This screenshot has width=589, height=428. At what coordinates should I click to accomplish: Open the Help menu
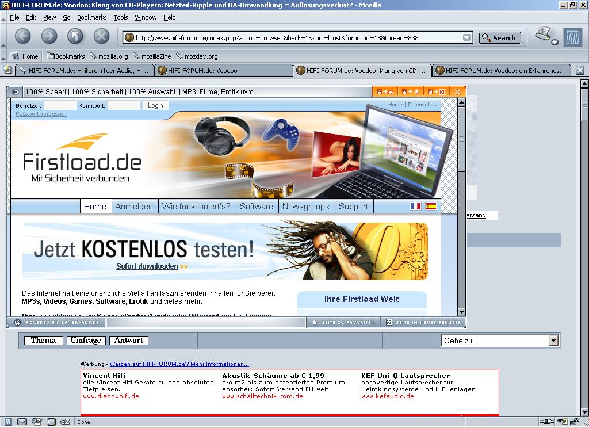[x=170, y=17]
